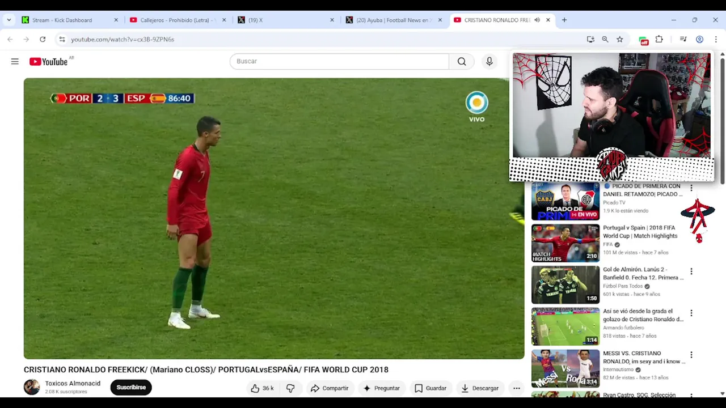The height and width of the screenshot is (408, 726).
Task: Open the Chrome profile avatar
Action: (x=699, y=39)
